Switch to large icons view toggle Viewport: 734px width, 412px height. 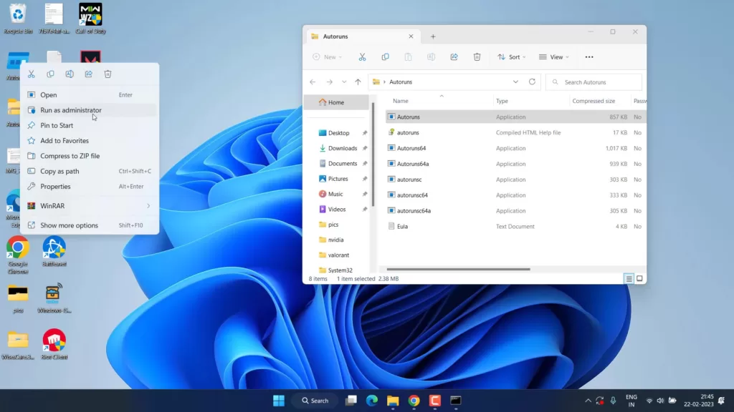point(639,278)
